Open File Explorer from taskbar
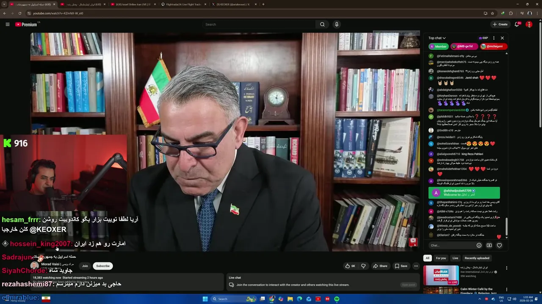This screenshot has width=542, height=304. (x=290, y=299)
